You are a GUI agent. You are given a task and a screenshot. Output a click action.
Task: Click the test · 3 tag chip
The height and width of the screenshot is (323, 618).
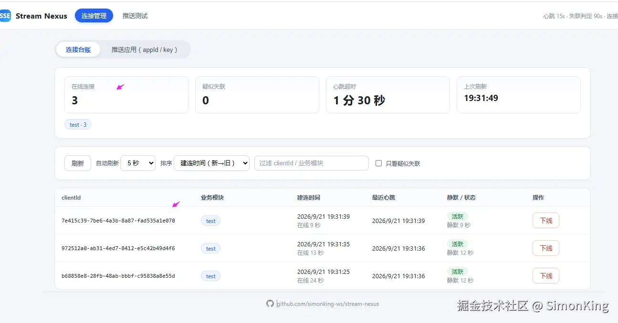pyautogui.click(x=78, y=124)
